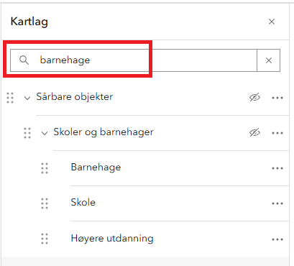This screenshot has width=294, height=266.
Task: Toggle visibility of Skoler og barnehager
Action: tap(254, 132)
